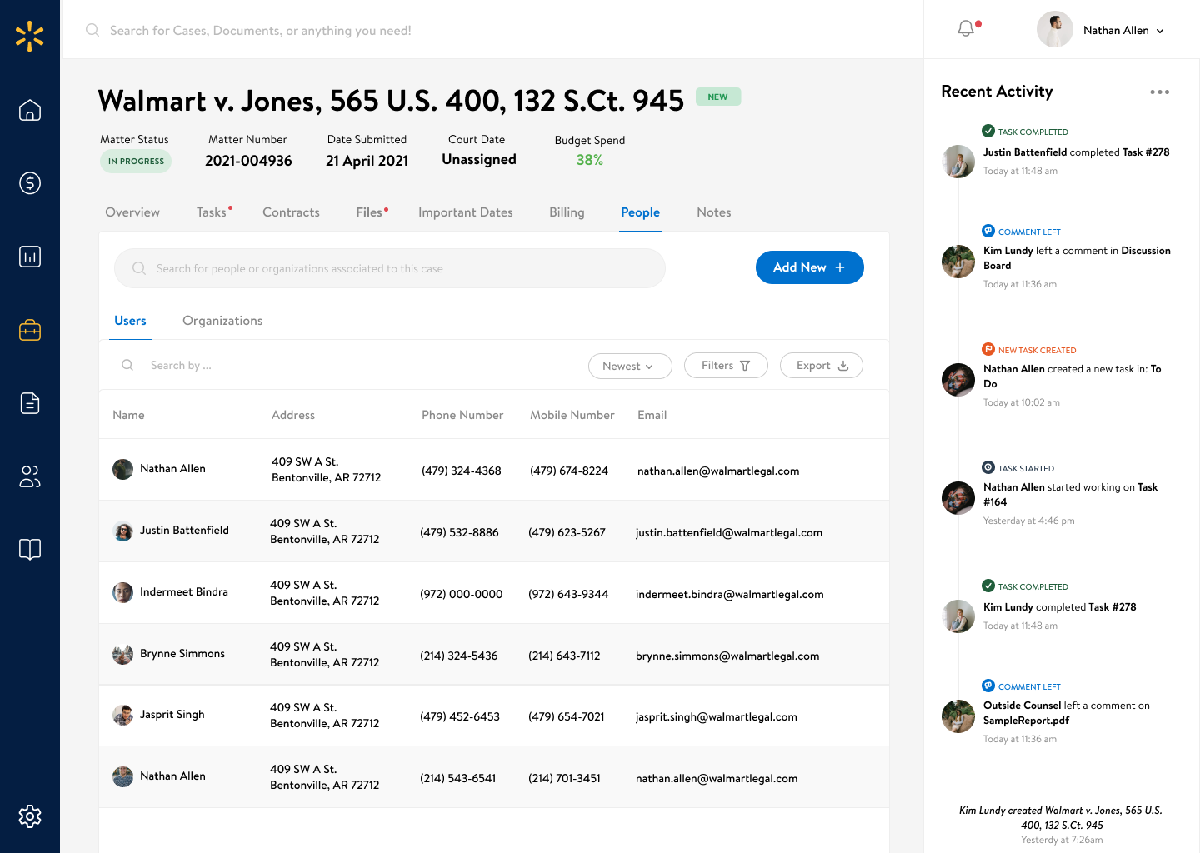The height and width of the screenshot is (853, 1200).
Task: Open the document sidebar icon
Action: click(30, 403)
